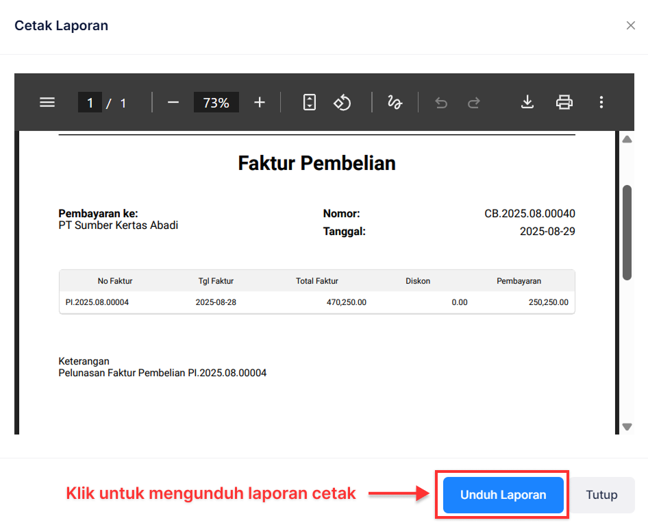Zoom in on the invoice preview
The height and width of the screenshot is (527, 648).
click(259, 102)
